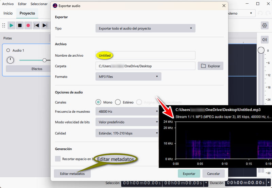Toggle the Recortar espacio en blanco checkbox
272x188 pixels.
pyautogui.click(x=58, y=159)
